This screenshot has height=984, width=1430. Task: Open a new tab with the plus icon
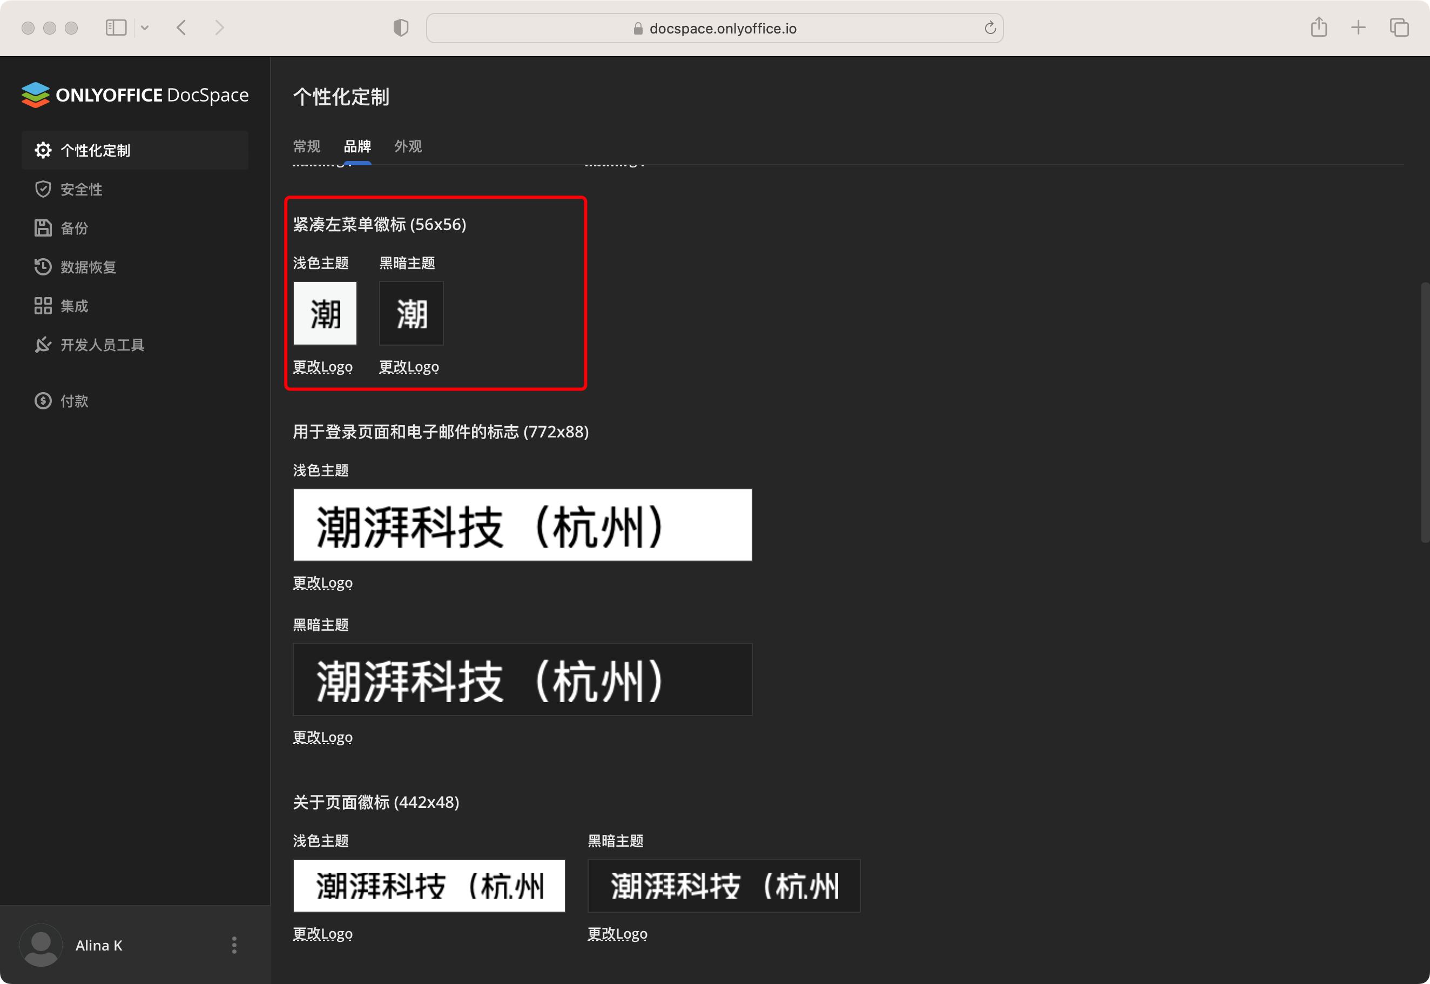[x=1359, y=28]
